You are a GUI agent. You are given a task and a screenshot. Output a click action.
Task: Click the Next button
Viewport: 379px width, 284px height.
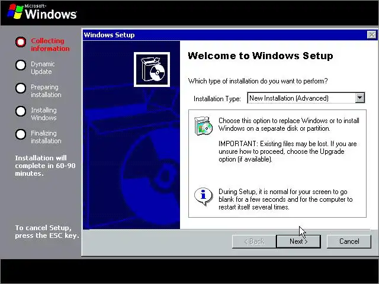298,241
